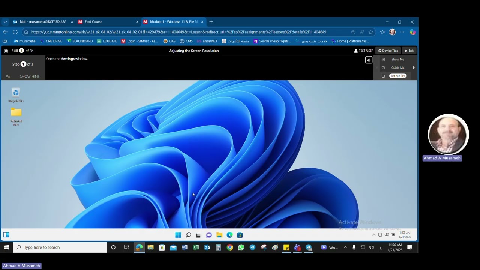Viewport: 480px width, 270px height.
Task: Click the bug icon beside Skill counter
Action: [x=6, y=51]
